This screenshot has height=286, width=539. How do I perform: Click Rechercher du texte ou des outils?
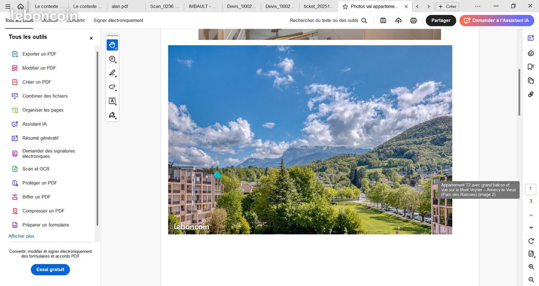(324, 21)
